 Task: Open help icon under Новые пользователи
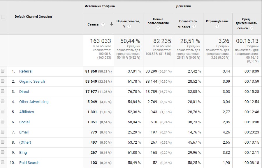pos(158,28)
